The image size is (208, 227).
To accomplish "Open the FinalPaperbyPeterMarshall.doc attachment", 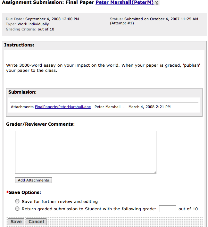I will click(x=63, y=107).
